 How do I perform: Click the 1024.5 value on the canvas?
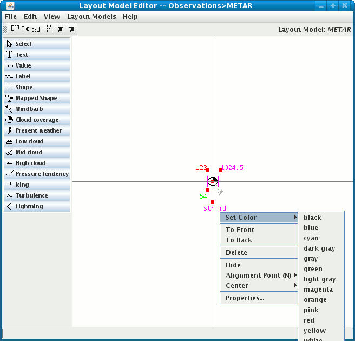pyautogui.click(x=233, y=168)
